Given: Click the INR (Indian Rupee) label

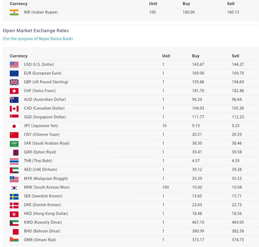Looking at the screenshot, I should click(41, 12).
